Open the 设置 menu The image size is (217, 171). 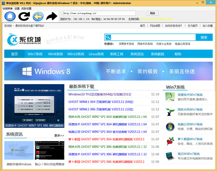tap(17, 9)
